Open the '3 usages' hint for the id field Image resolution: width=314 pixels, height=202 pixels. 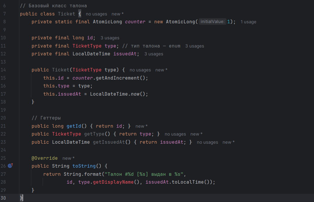110,38
